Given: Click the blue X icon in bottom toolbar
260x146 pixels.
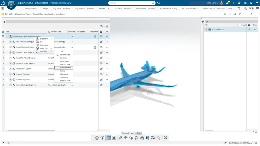Looking at the screenshot, I should (165, 138).
